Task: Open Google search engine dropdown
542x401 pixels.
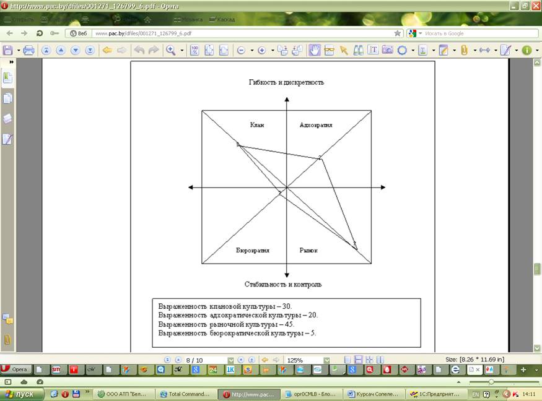Action: (415, 33)
